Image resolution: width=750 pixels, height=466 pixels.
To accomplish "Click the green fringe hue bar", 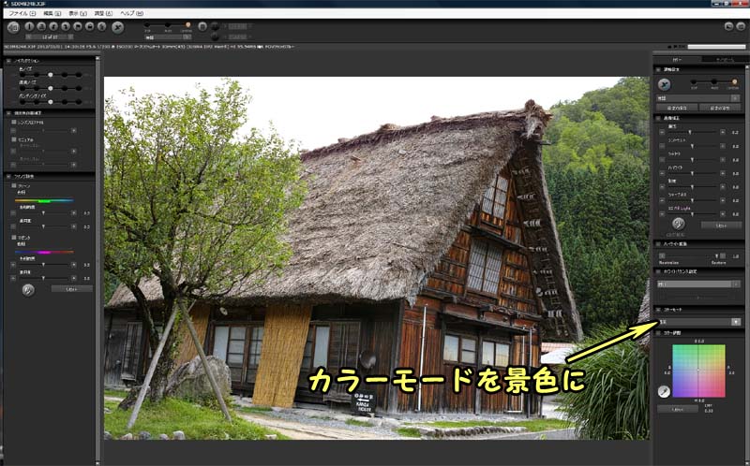I will (x=43, y=200).
